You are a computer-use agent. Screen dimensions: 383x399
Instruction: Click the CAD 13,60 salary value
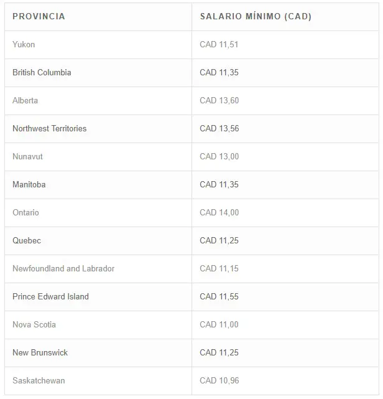pos(219,100)
